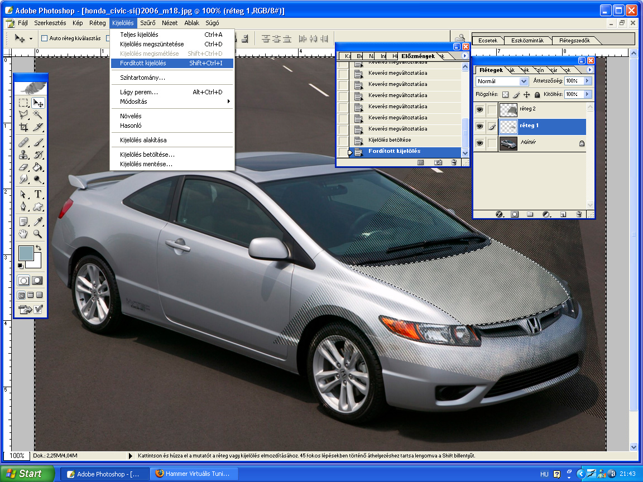Open the Kitöltés fill value arrow
The height and width of the screenshot is (482, 643).
(x=587, y=95)
